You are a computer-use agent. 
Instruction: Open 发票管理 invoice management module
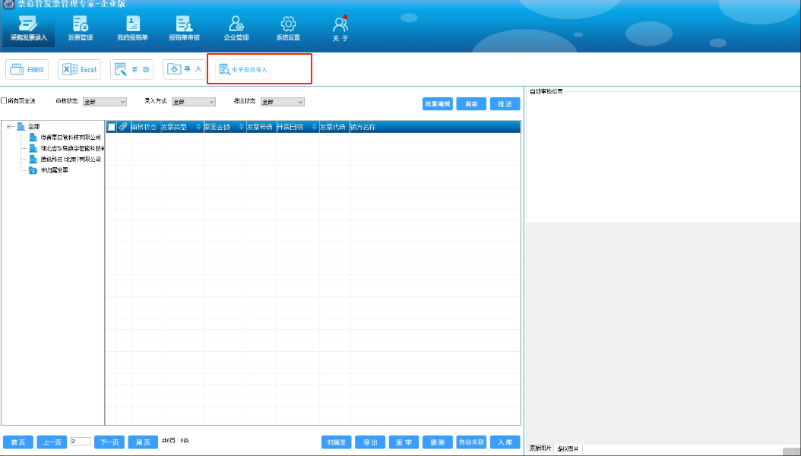81,28
